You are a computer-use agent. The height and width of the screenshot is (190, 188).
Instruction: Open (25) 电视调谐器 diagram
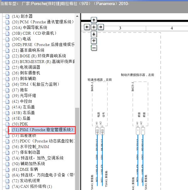tap(26, 67)
